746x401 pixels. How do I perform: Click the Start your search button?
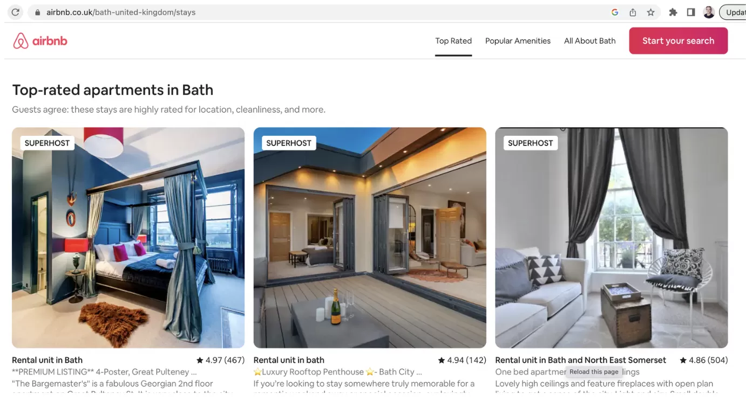[x=678, y=41]
